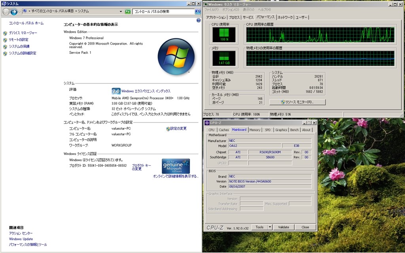Click the すべてのコントロール パネル項目 breadcrumb
The width and height of the screenshot is (405, 253).
[53, 11]
